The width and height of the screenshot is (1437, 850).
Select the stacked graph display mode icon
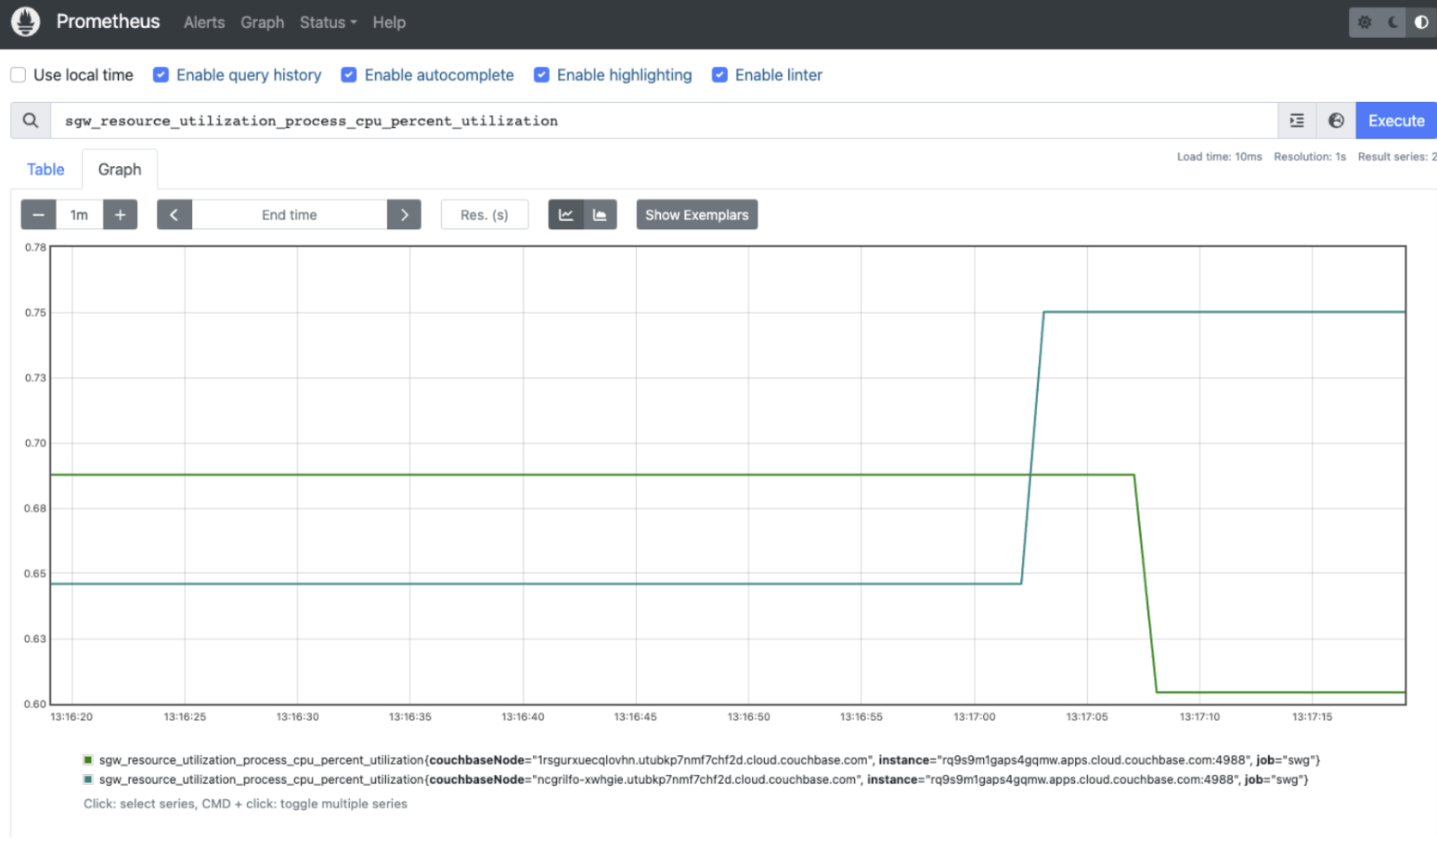click(x=600, y=214)
